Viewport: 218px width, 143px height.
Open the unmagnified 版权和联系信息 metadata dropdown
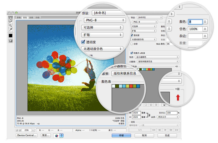tap(158, 61)
